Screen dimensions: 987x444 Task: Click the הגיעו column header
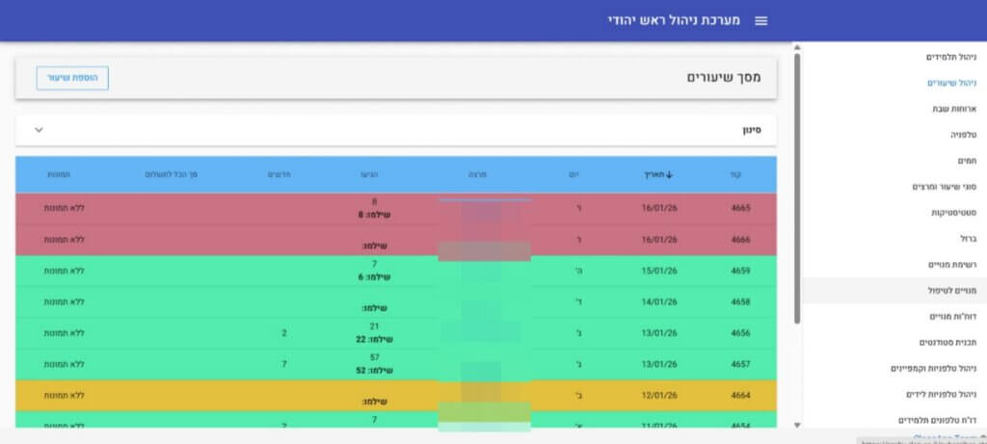(369, 175)
